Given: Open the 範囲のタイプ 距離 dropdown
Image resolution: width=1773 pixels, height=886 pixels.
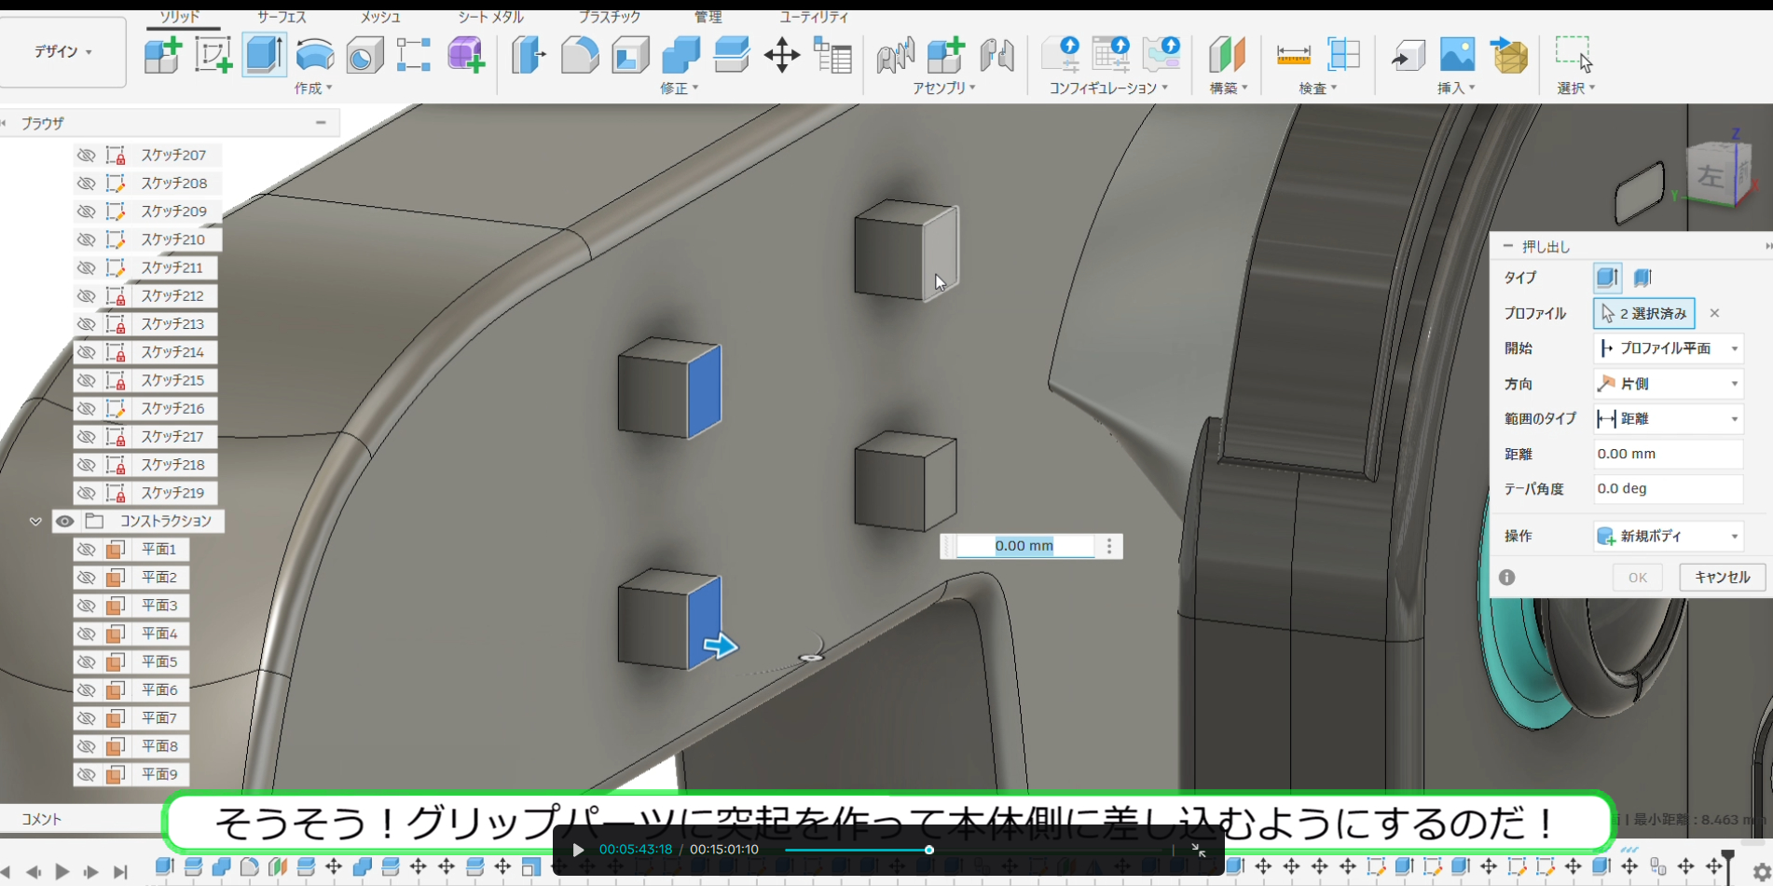Looking at the screenshot, I should [x=1669, y=419].
